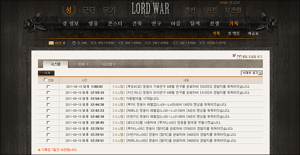Viewport: 300px width, 155px height.
Task: Click the 마석 198 / 47500 resource
Action: [x=157, y=43]
